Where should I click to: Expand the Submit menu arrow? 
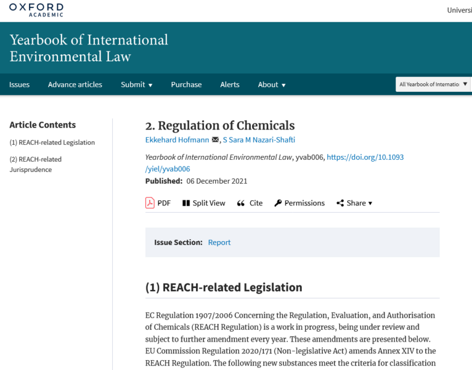[150, 85]
